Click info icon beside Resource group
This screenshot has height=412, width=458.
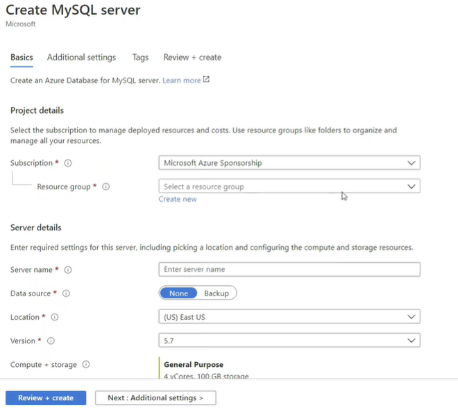(x=106, y=187)
